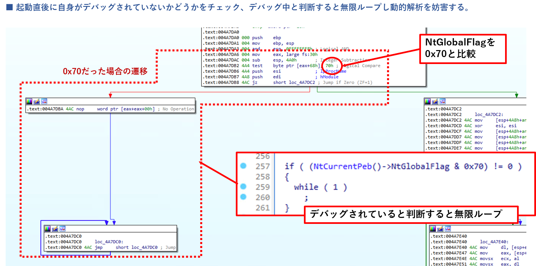Follow the loc_4A7DC2 target in the jz instruction
The width and height of the screenshot is (536, 266).
pyautogui.click(x=302, y=83)
